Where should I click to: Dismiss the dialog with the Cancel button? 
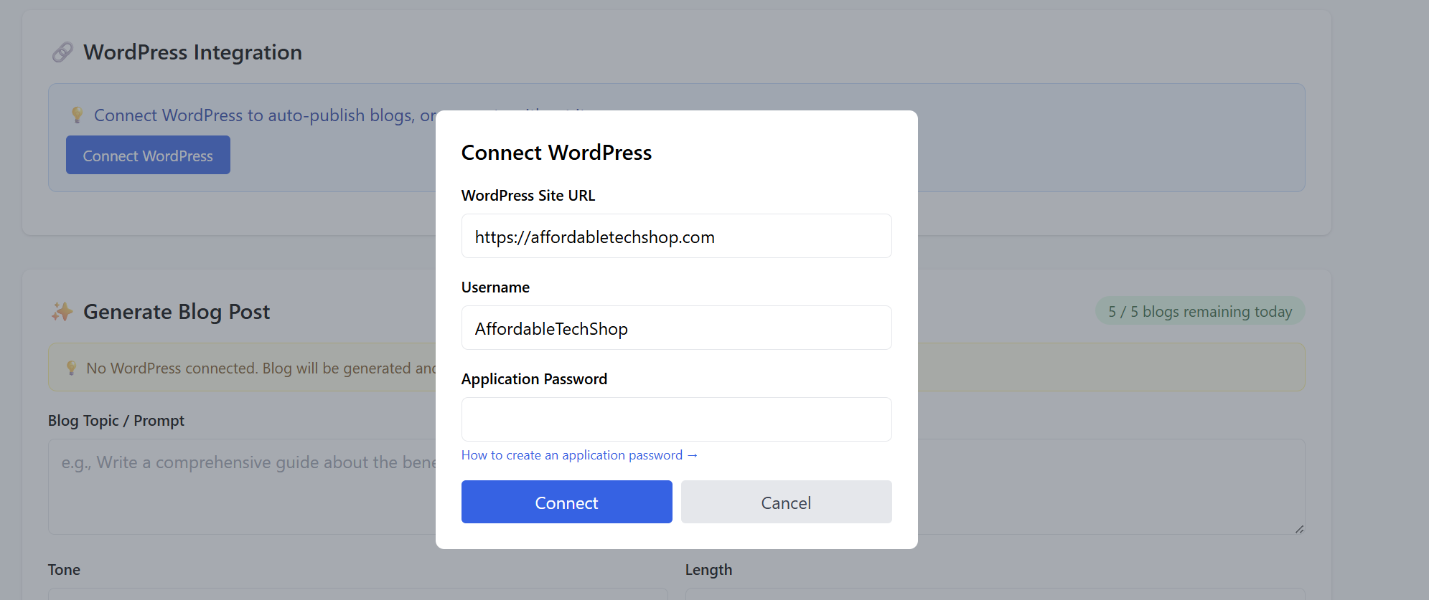tap(786, 502)
